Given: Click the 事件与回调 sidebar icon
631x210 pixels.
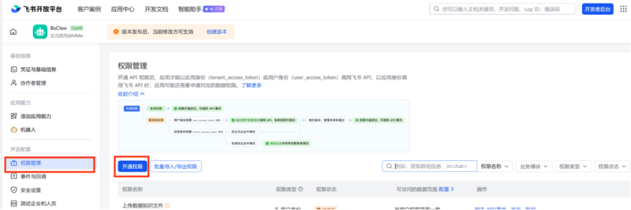Looking at the screenshot, I should (x=13, y=176).
